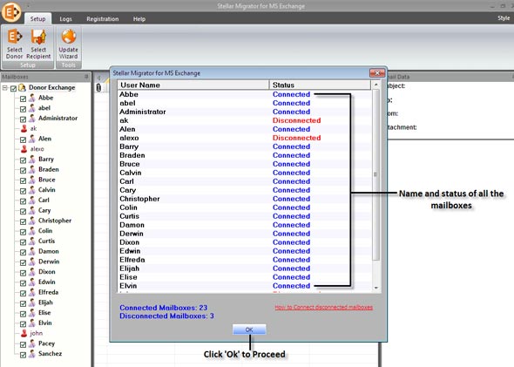
Task: Switch to the Setup ribbon tab
Action: (x=37, y=18)
